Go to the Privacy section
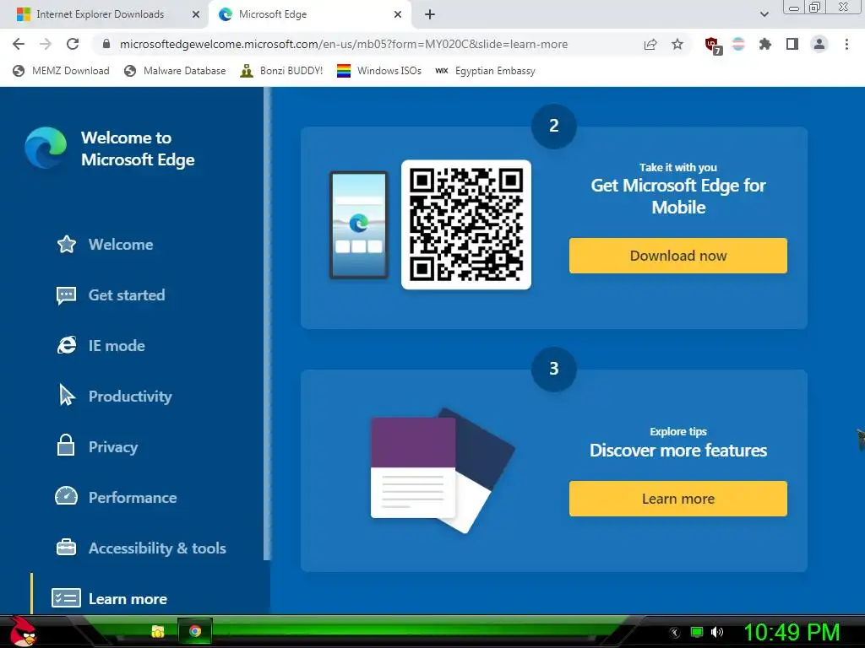This screenshot has width=865, height=648. 96,446
